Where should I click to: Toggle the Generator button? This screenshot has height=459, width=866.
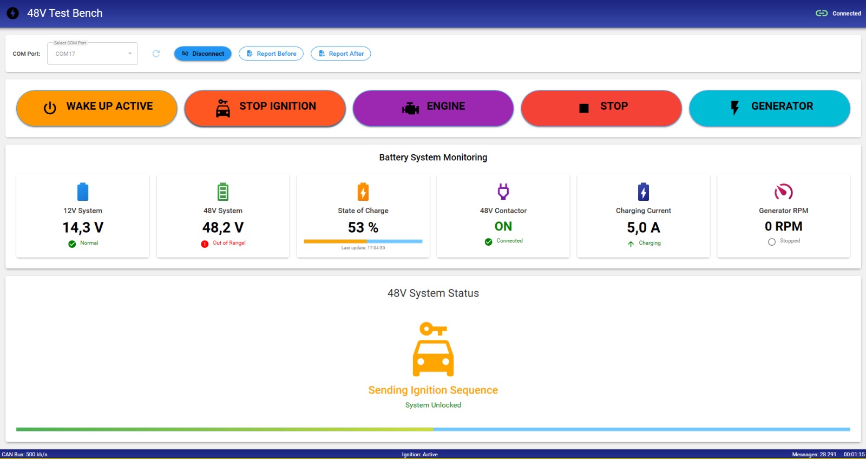pos(769,108)
